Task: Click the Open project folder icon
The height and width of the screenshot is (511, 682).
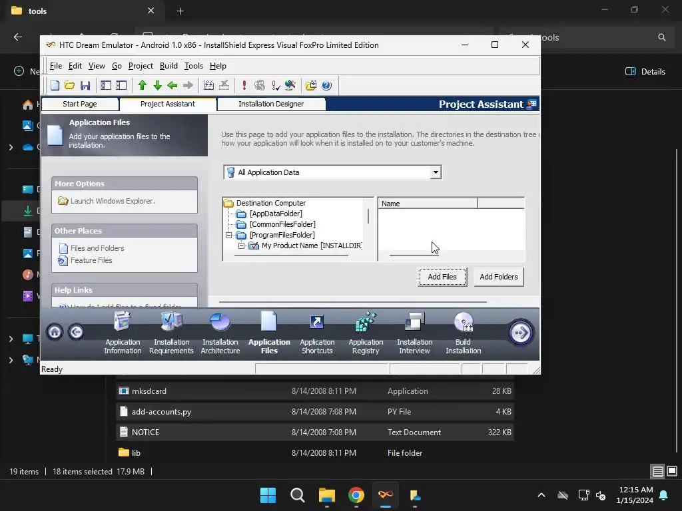Action: click(x=69, y=85)
